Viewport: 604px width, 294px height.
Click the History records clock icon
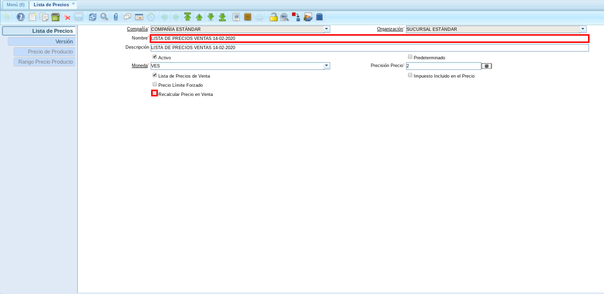151,17
